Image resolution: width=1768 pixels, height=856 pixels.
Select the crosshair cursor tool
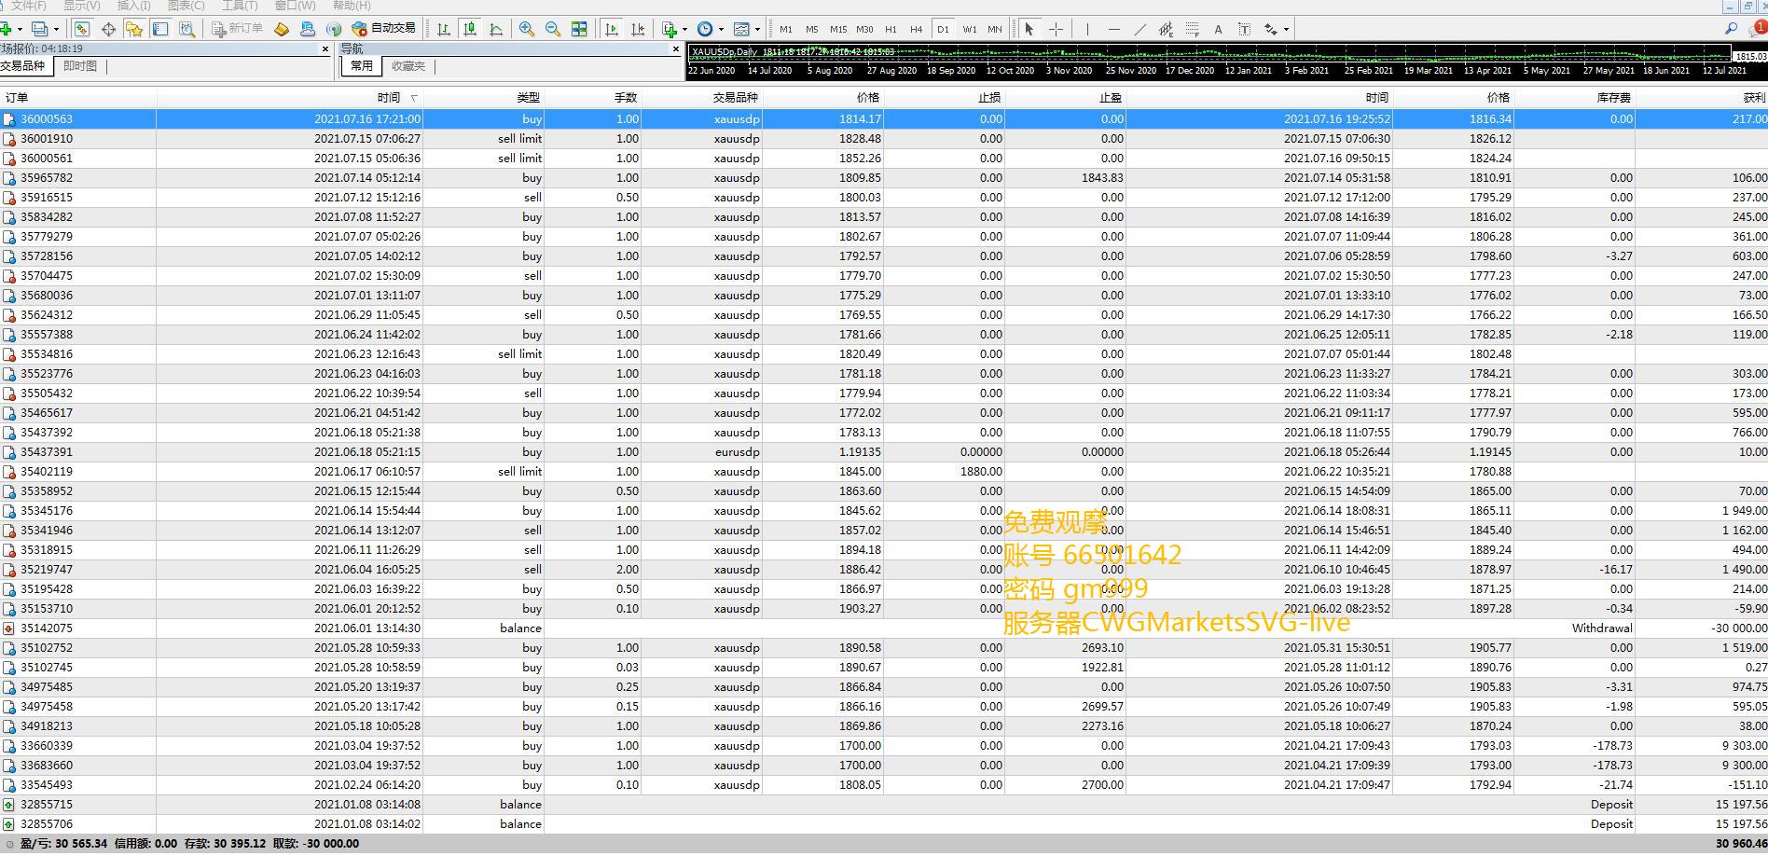pyautogui.click(x=1056, y=29)
